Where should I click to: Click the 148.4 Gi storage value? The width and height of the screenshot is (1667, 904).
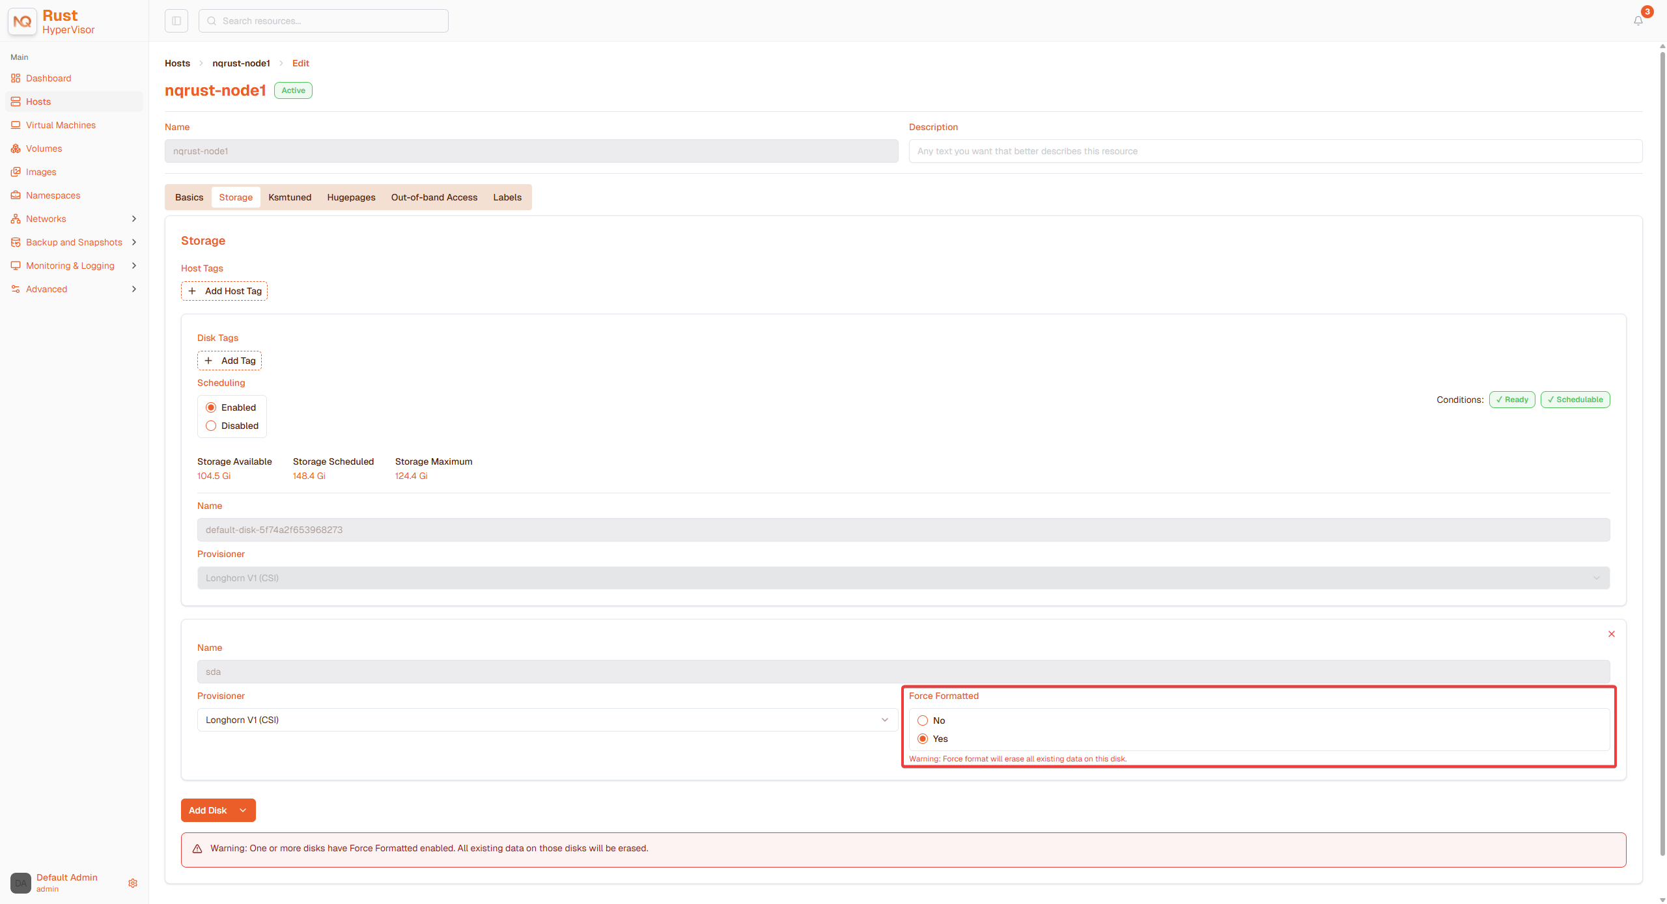coord(309,476)
